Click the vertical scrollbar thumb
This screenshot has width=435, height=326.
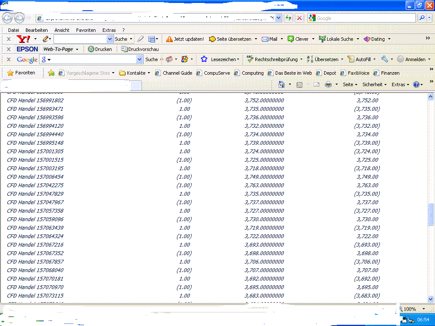point(431,214)
